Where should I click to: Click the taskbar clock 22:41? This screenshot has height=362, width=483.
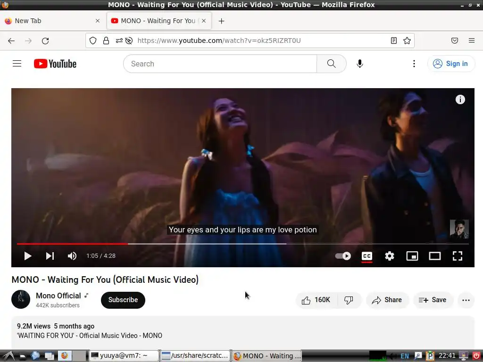[447, 355]
